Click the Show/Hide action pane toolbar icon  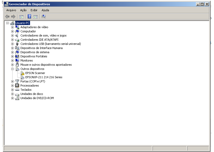[x=36, y=17]
